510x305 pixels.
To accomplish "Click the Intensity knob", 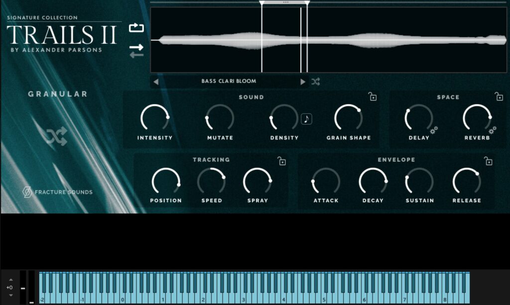I will point(155,118).
